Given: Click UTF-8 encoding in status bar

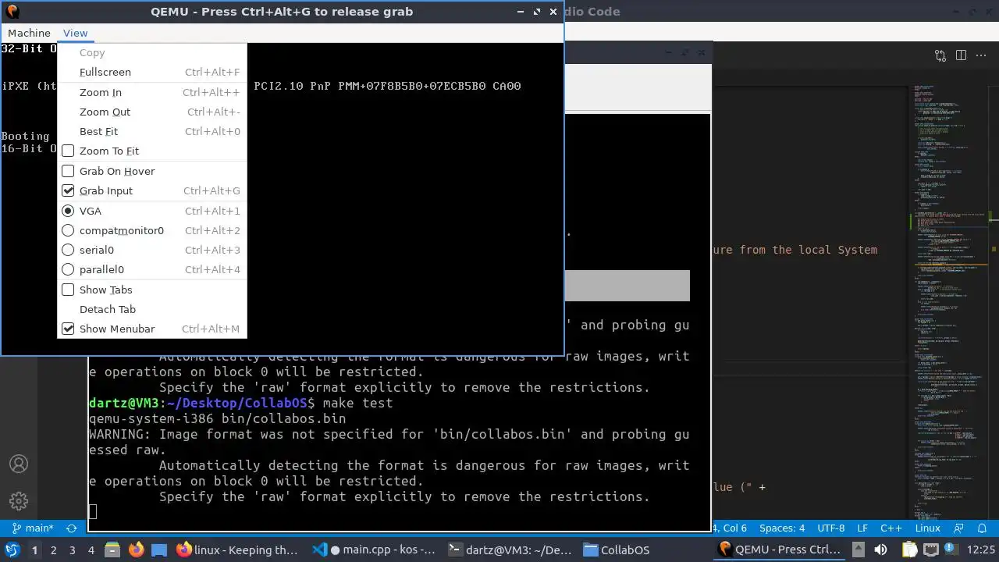Looking at the screenshot, I should pos(831,528).
